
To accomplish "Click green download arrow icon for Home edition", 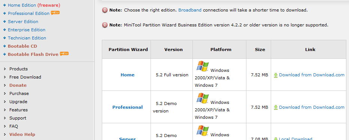I will 276,75.
